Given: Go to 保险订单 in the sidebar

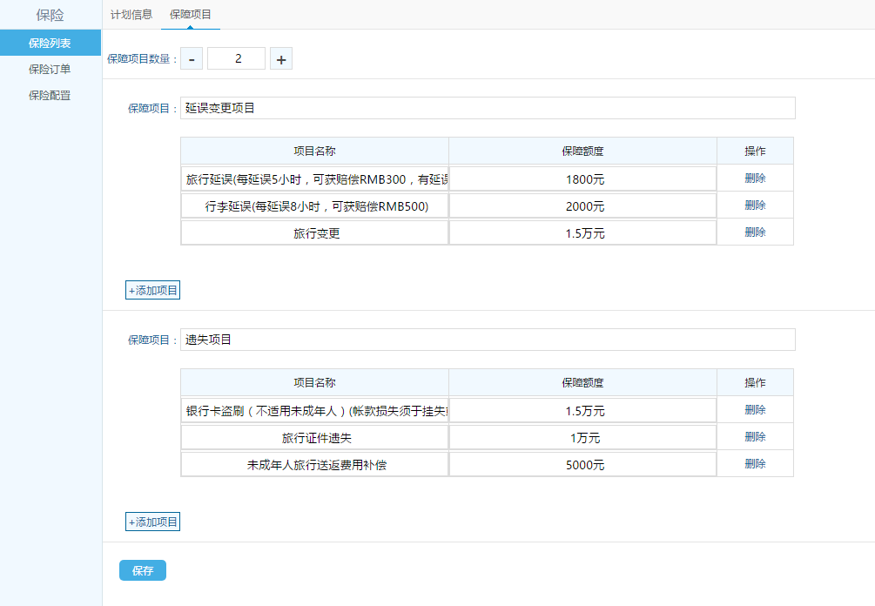Looking at the screenshot, I should 50,69.
